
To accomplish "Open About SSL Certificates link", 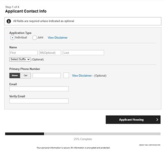I will (150, 145).
